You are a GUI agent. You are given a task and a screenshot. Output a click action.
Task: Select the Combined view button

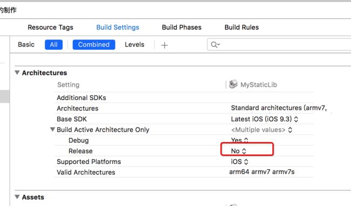click(94, 45)
